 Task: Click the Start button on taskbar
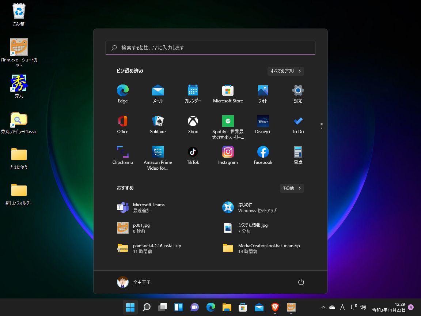130,307
